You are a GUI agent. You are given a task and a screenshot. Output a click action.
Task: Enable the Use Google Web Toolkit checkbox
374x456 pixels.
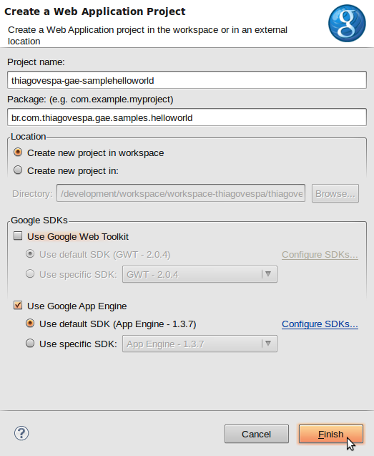[18, 236]
